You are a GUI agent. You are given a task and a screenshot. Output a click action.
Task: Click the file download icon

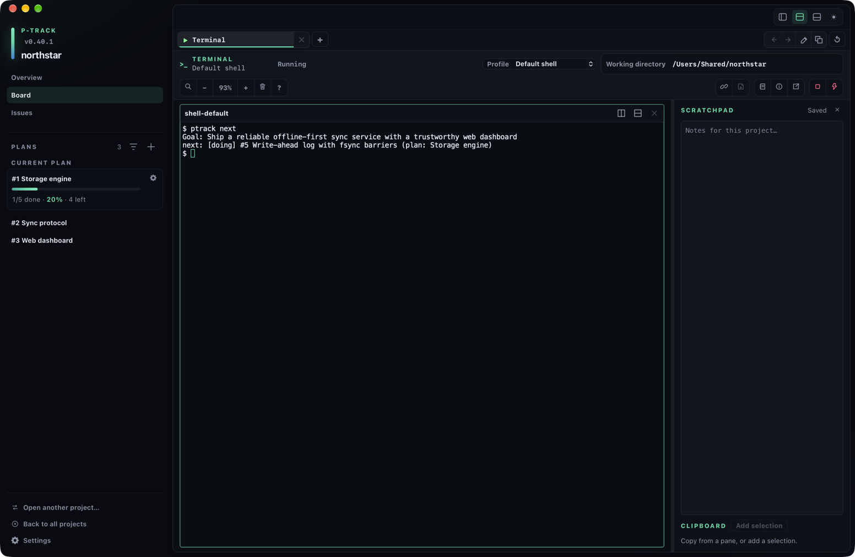tap(740, 87)
